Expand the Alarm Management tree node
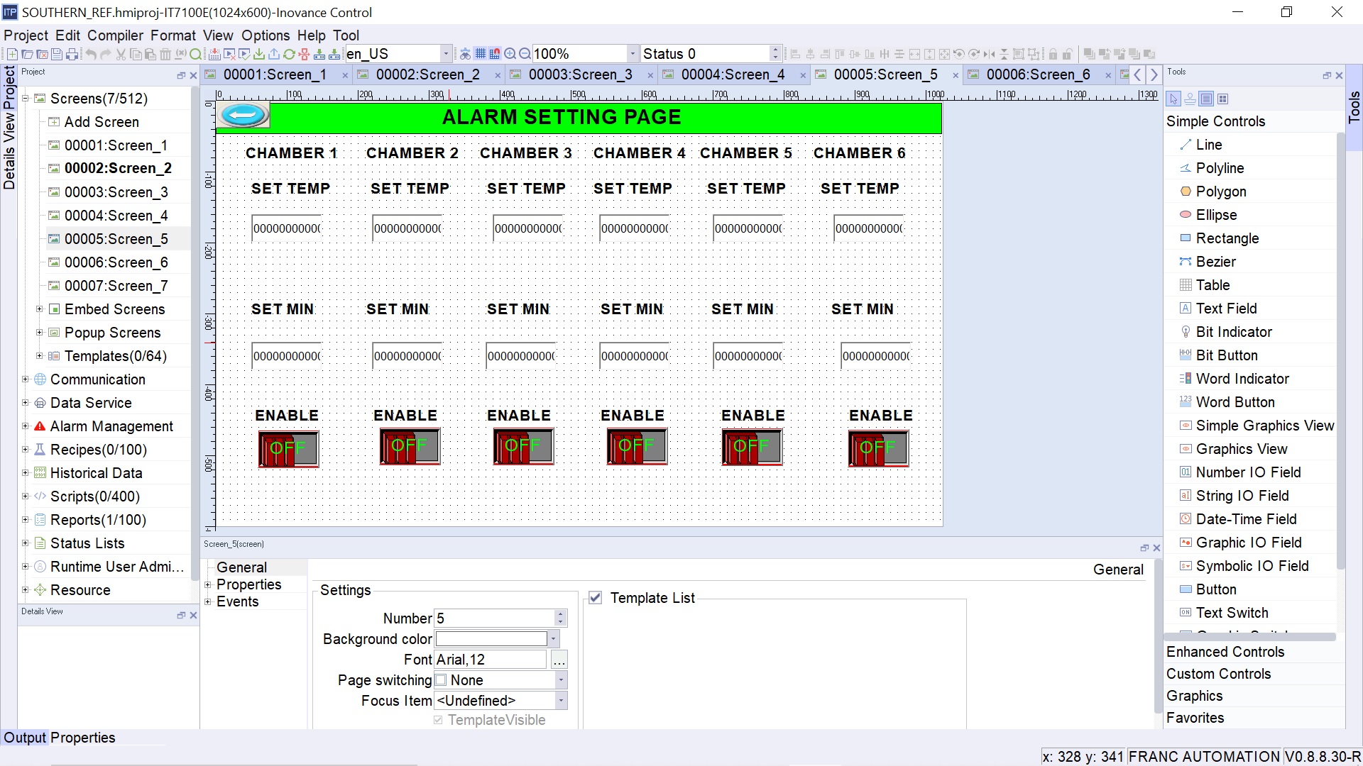Image resolution: width=1363 pixels, height=766 pixels. pyautogui.click(x=26, y=426)
